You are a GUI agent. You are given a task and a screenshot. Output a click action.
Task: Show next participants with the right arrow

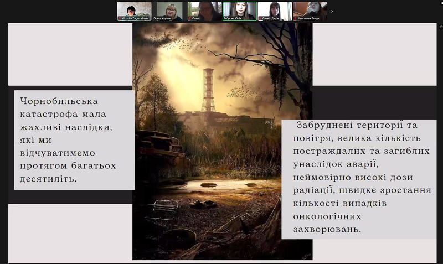coord(332,11)
